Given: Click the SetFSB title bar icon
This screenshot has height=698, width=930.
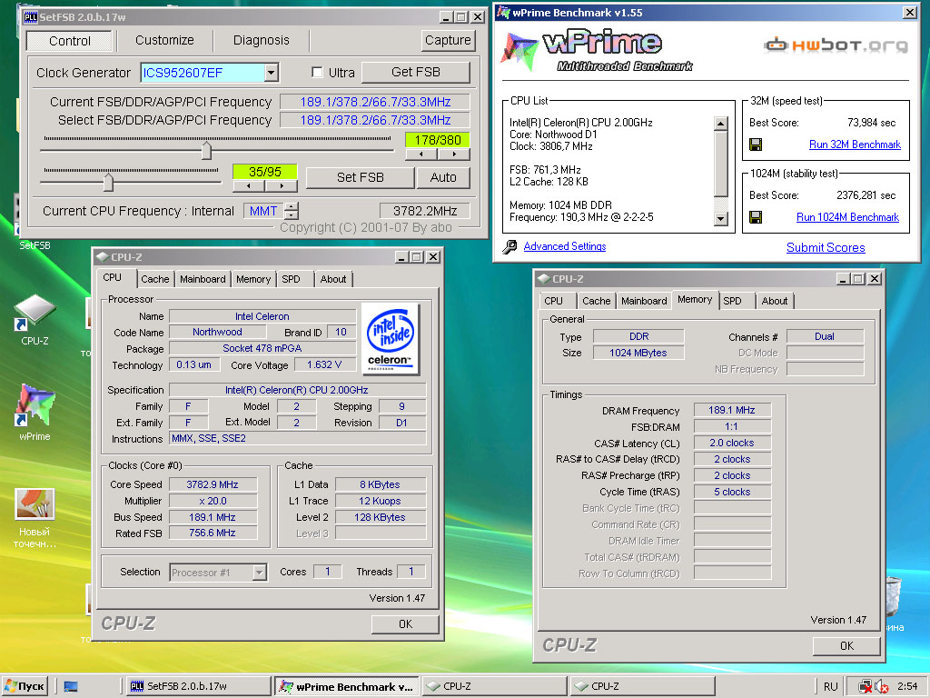Looking at the screenshot, I should (30, 17).
